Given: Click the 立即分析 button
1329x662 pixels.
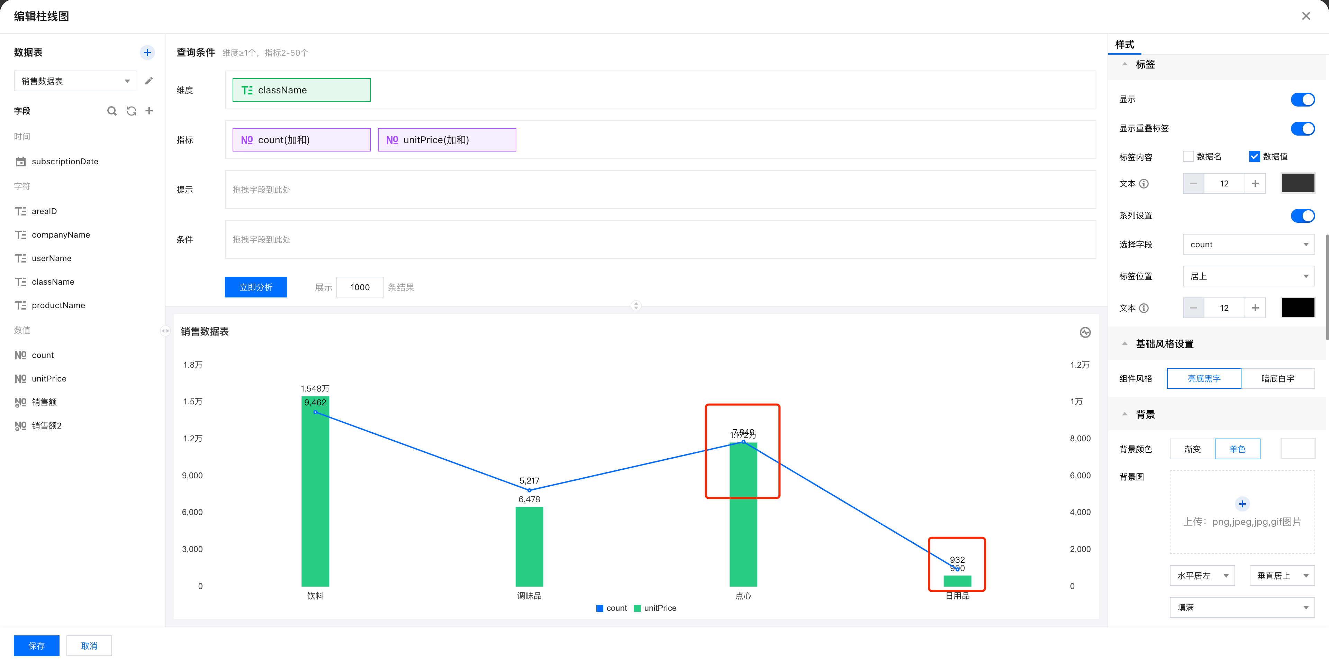Looking at the screenshot, I should tap(256, 287).
